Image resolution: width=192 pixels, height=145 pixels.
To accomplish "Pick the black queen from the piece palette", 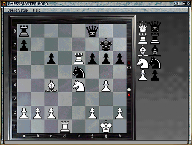I will pos(155,27).
